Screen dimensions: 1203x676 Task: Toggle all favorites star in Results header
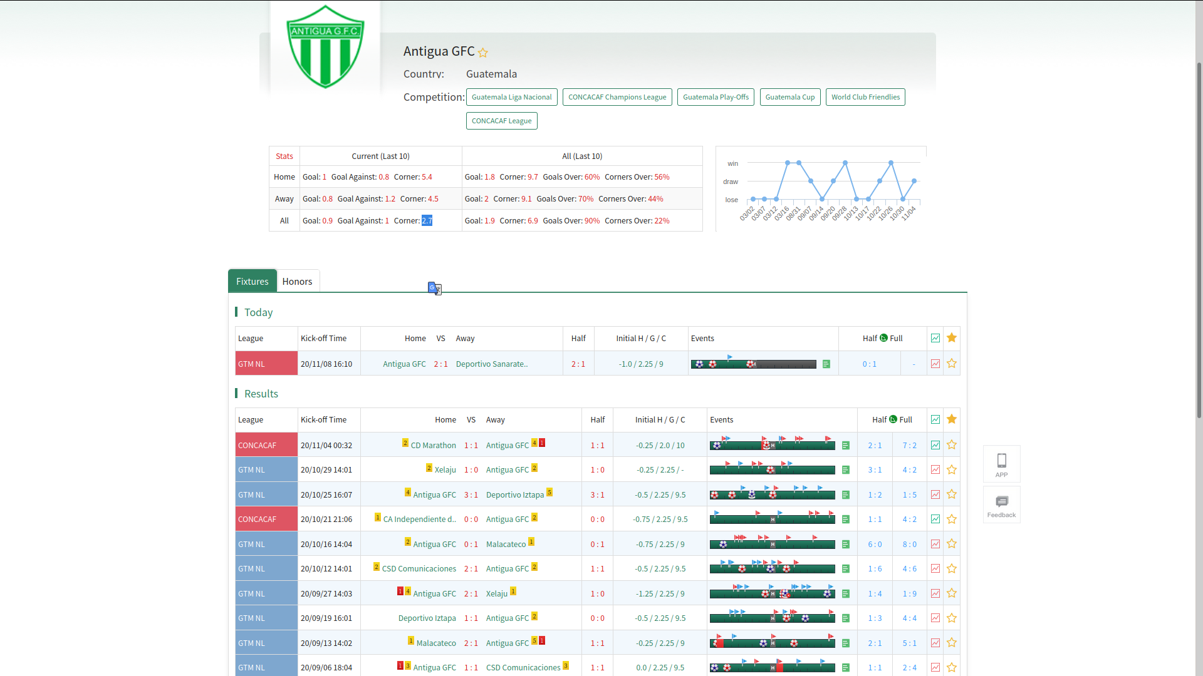[952, 419]
